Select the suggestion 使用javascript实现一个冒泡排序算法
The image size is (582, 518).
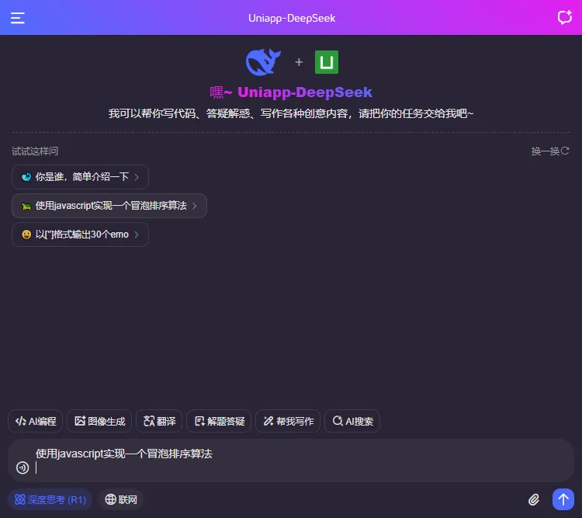coord(109,206)
